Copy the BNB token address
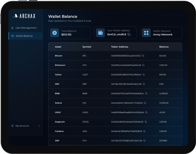Screen dimensions: 196x154 click(146, 94)
